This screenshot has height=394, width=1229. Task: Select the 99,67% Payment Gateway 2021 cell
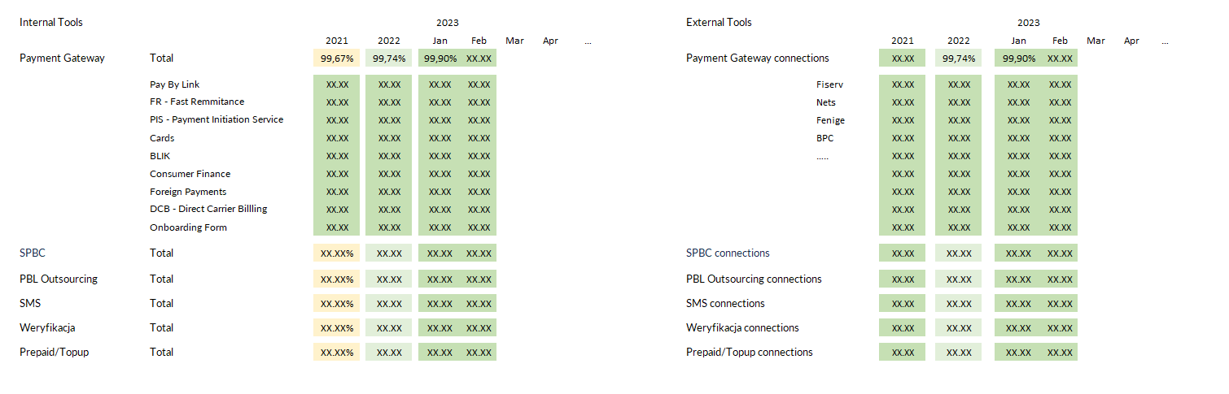[x=336, y=58]
